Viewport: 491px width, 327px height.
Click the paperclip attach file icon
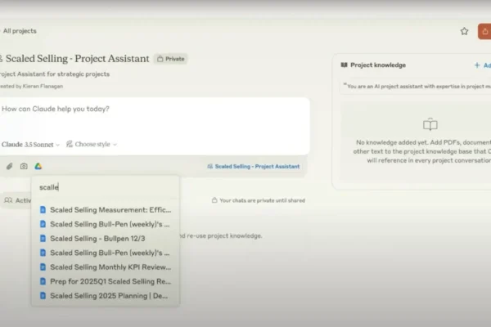tap(9, 166)
